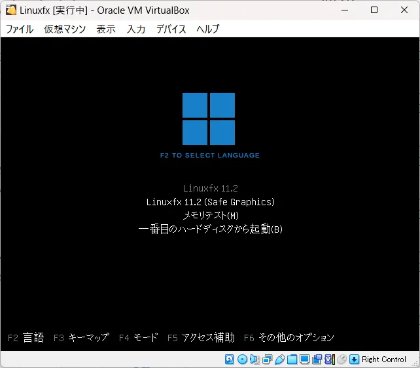Maximize the VirtualBox window
Viewport: 420px width, 368px height.
374,10
